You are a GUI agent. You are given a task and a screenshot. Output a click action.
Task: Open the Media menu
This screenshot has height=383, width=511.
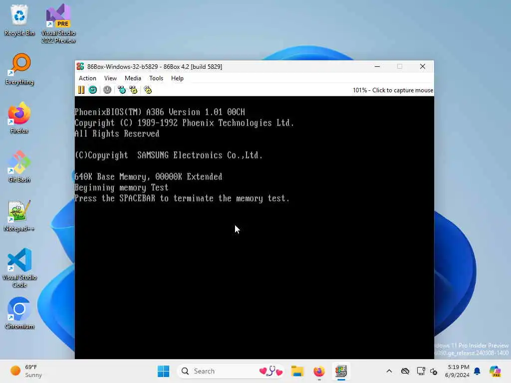click(133, 78)
